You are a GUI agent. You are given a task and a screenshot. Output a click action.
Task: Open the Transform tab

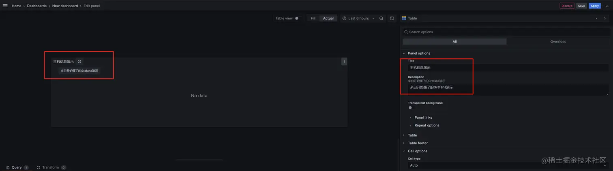click(51, 167)
